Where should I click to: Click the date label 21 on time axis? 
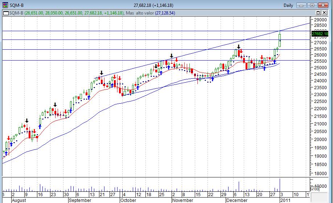coord(102,195)
